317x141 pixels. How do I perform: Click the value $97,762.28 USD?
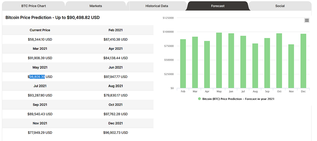(x=115, y=114)
